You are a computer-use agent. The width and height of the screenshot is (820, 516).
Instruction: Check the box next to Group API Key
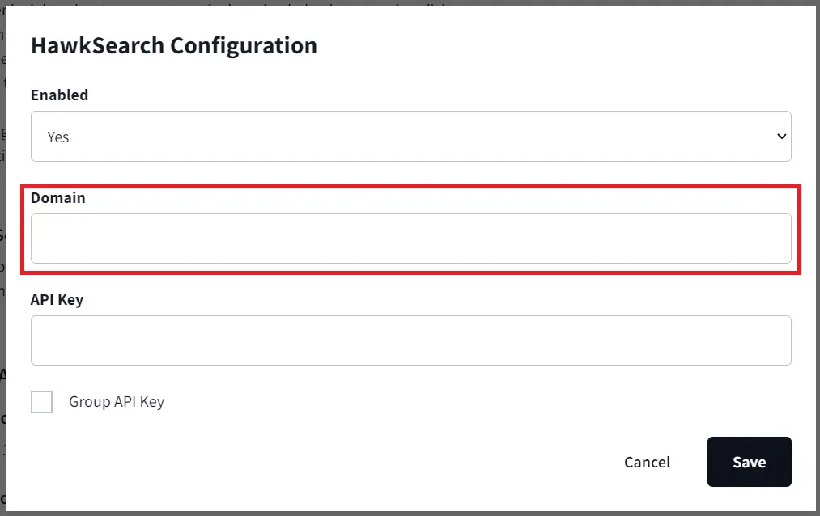tap(41, 401)
